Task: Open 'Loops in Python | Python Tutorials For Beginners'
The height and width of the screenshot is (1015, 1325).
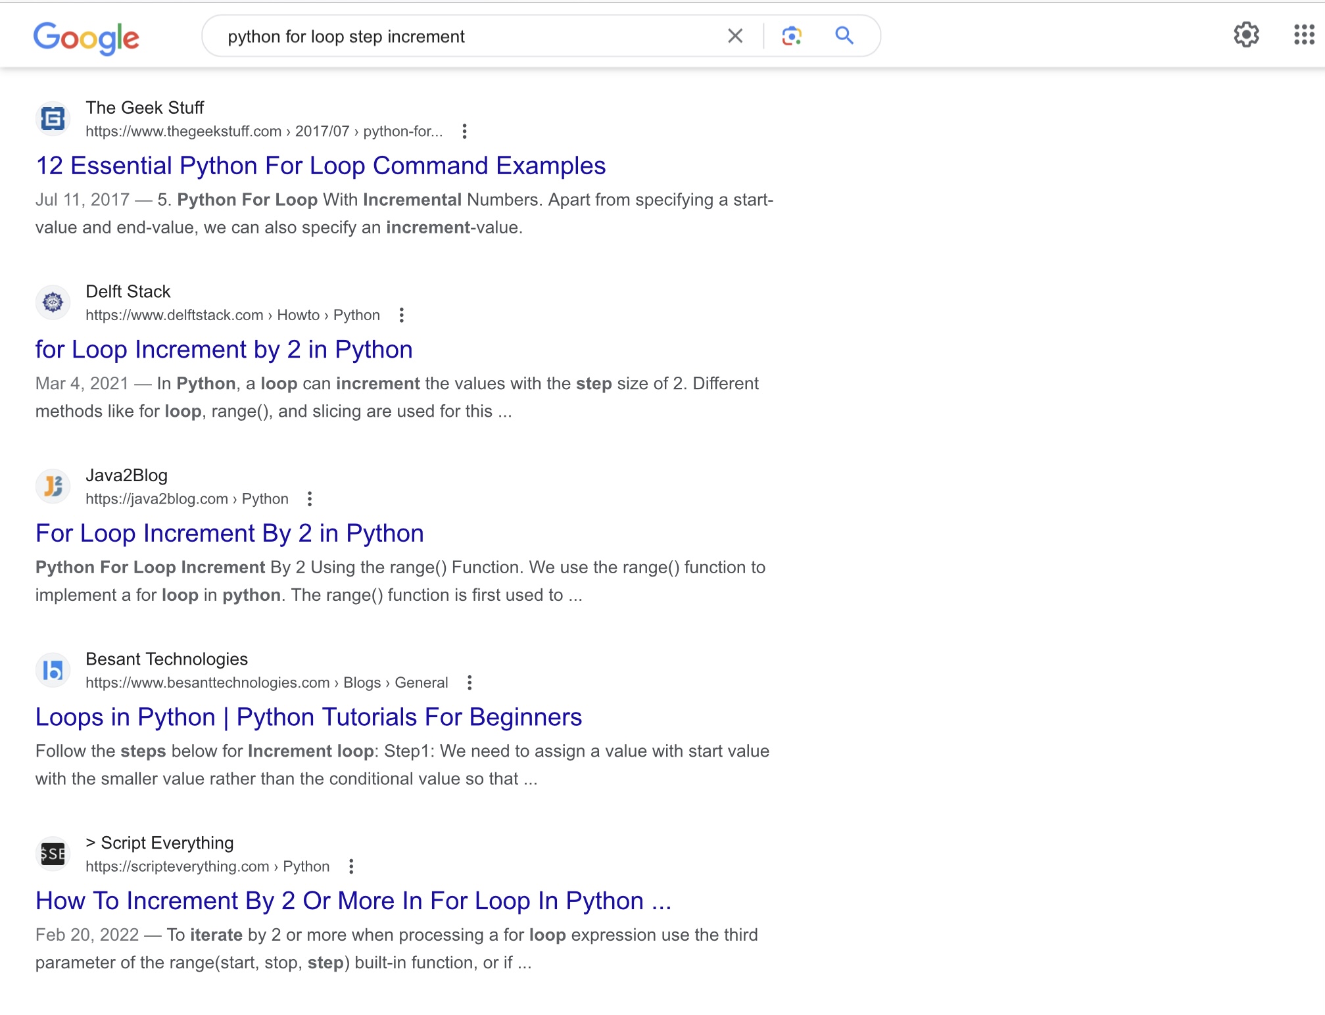Action: [308, 717]
